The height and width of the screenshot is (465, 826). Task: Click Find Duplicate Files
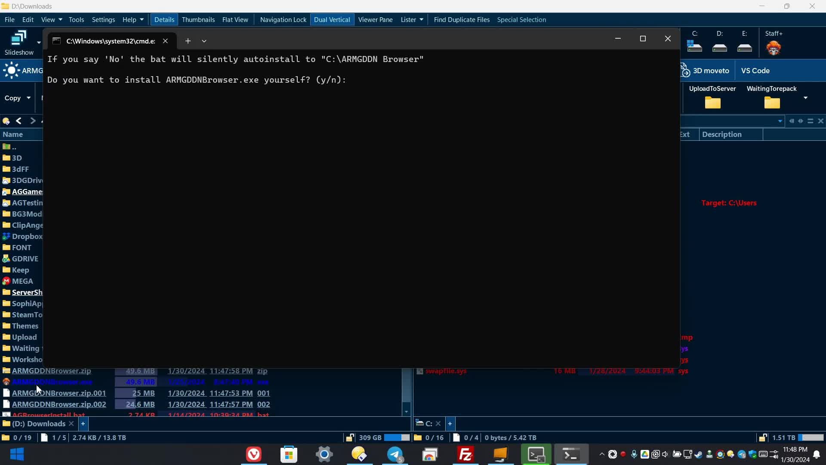tap(461, 19)
